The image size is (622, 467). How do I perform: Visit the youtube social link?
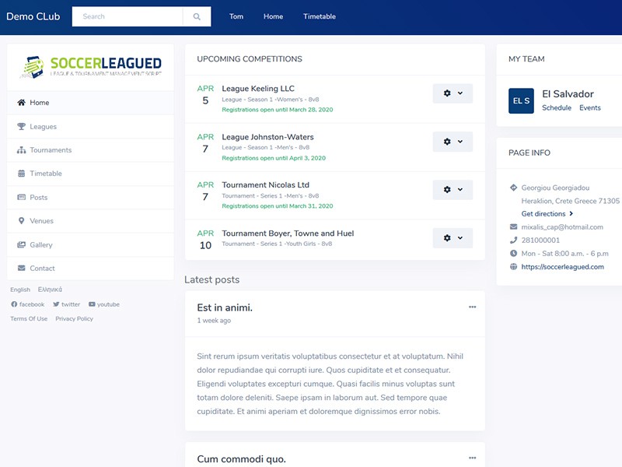[104, 304]
